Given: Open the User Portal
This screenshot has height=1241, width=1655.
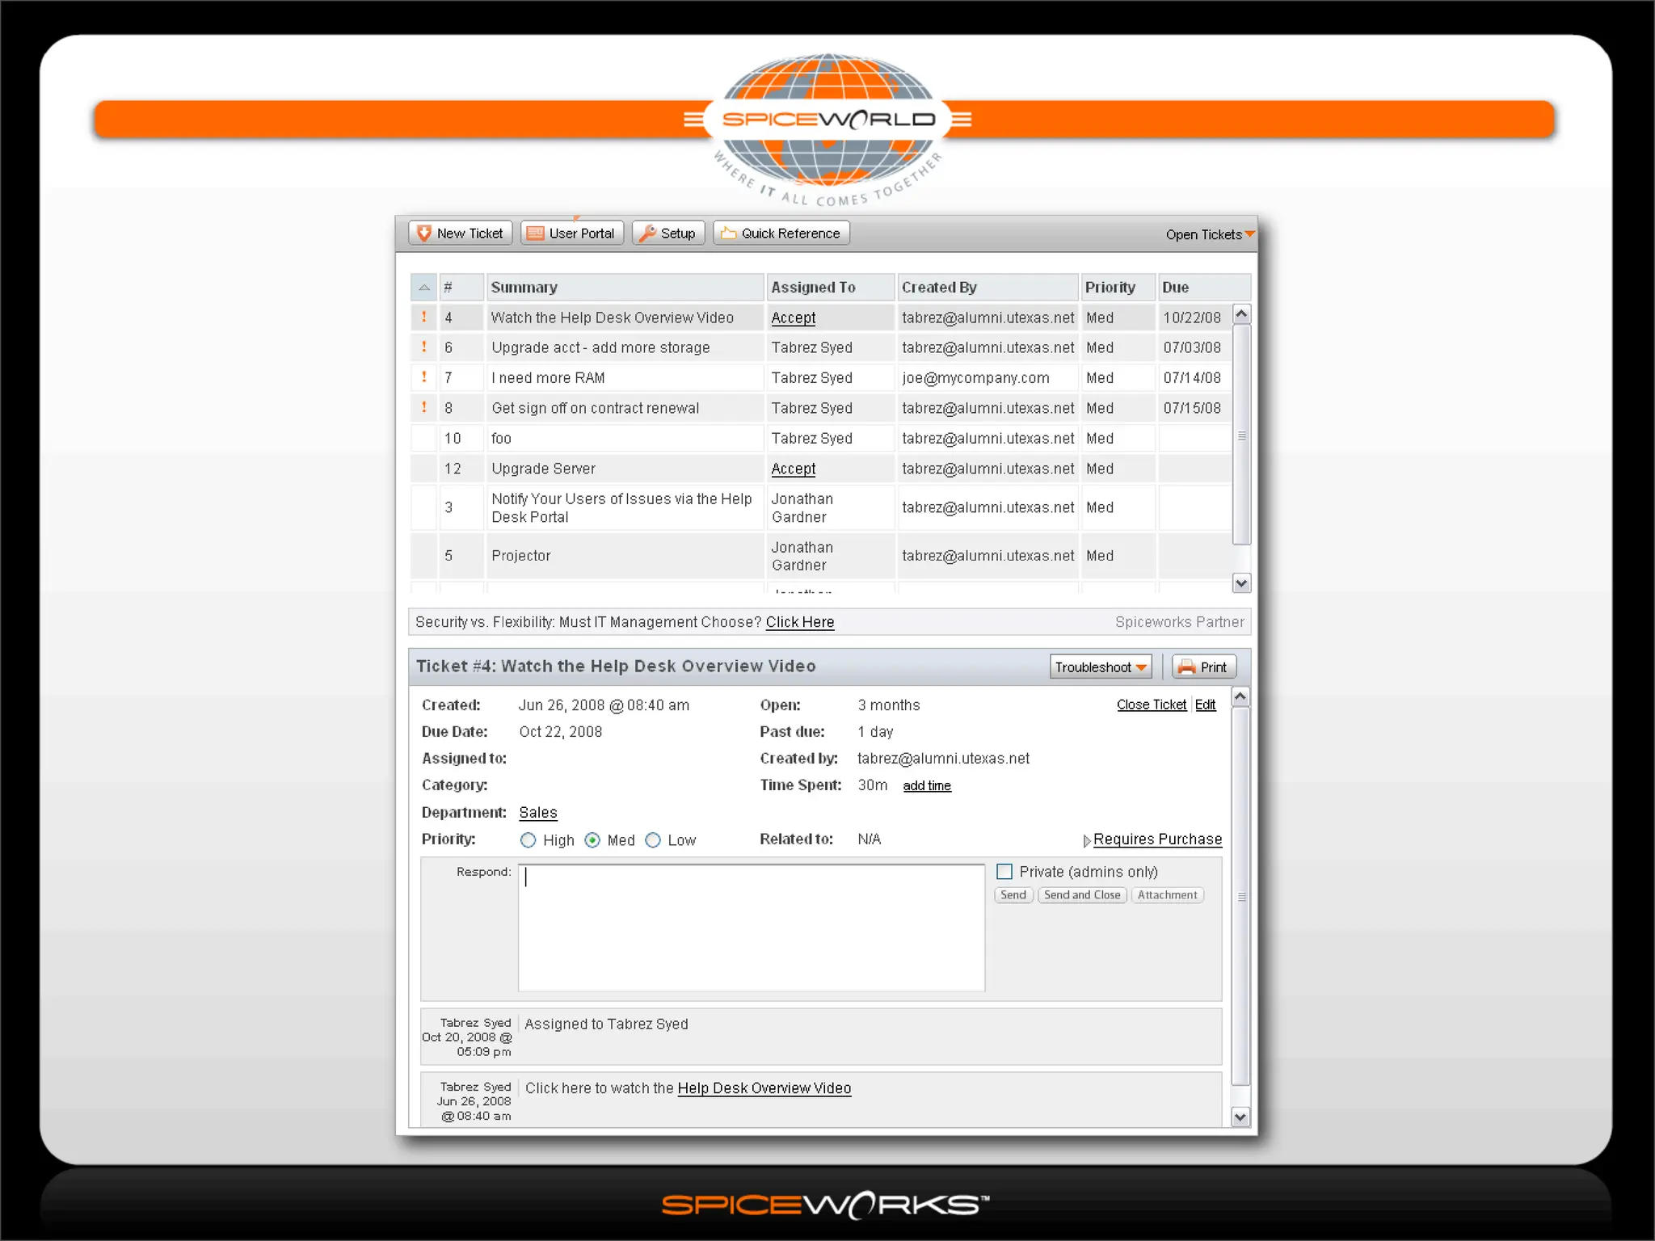Looking at the screenshot, I should coord(571,233).
